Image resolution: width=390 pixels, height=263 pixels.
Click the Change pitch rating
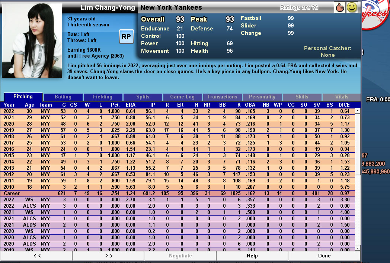click(291, 33)
